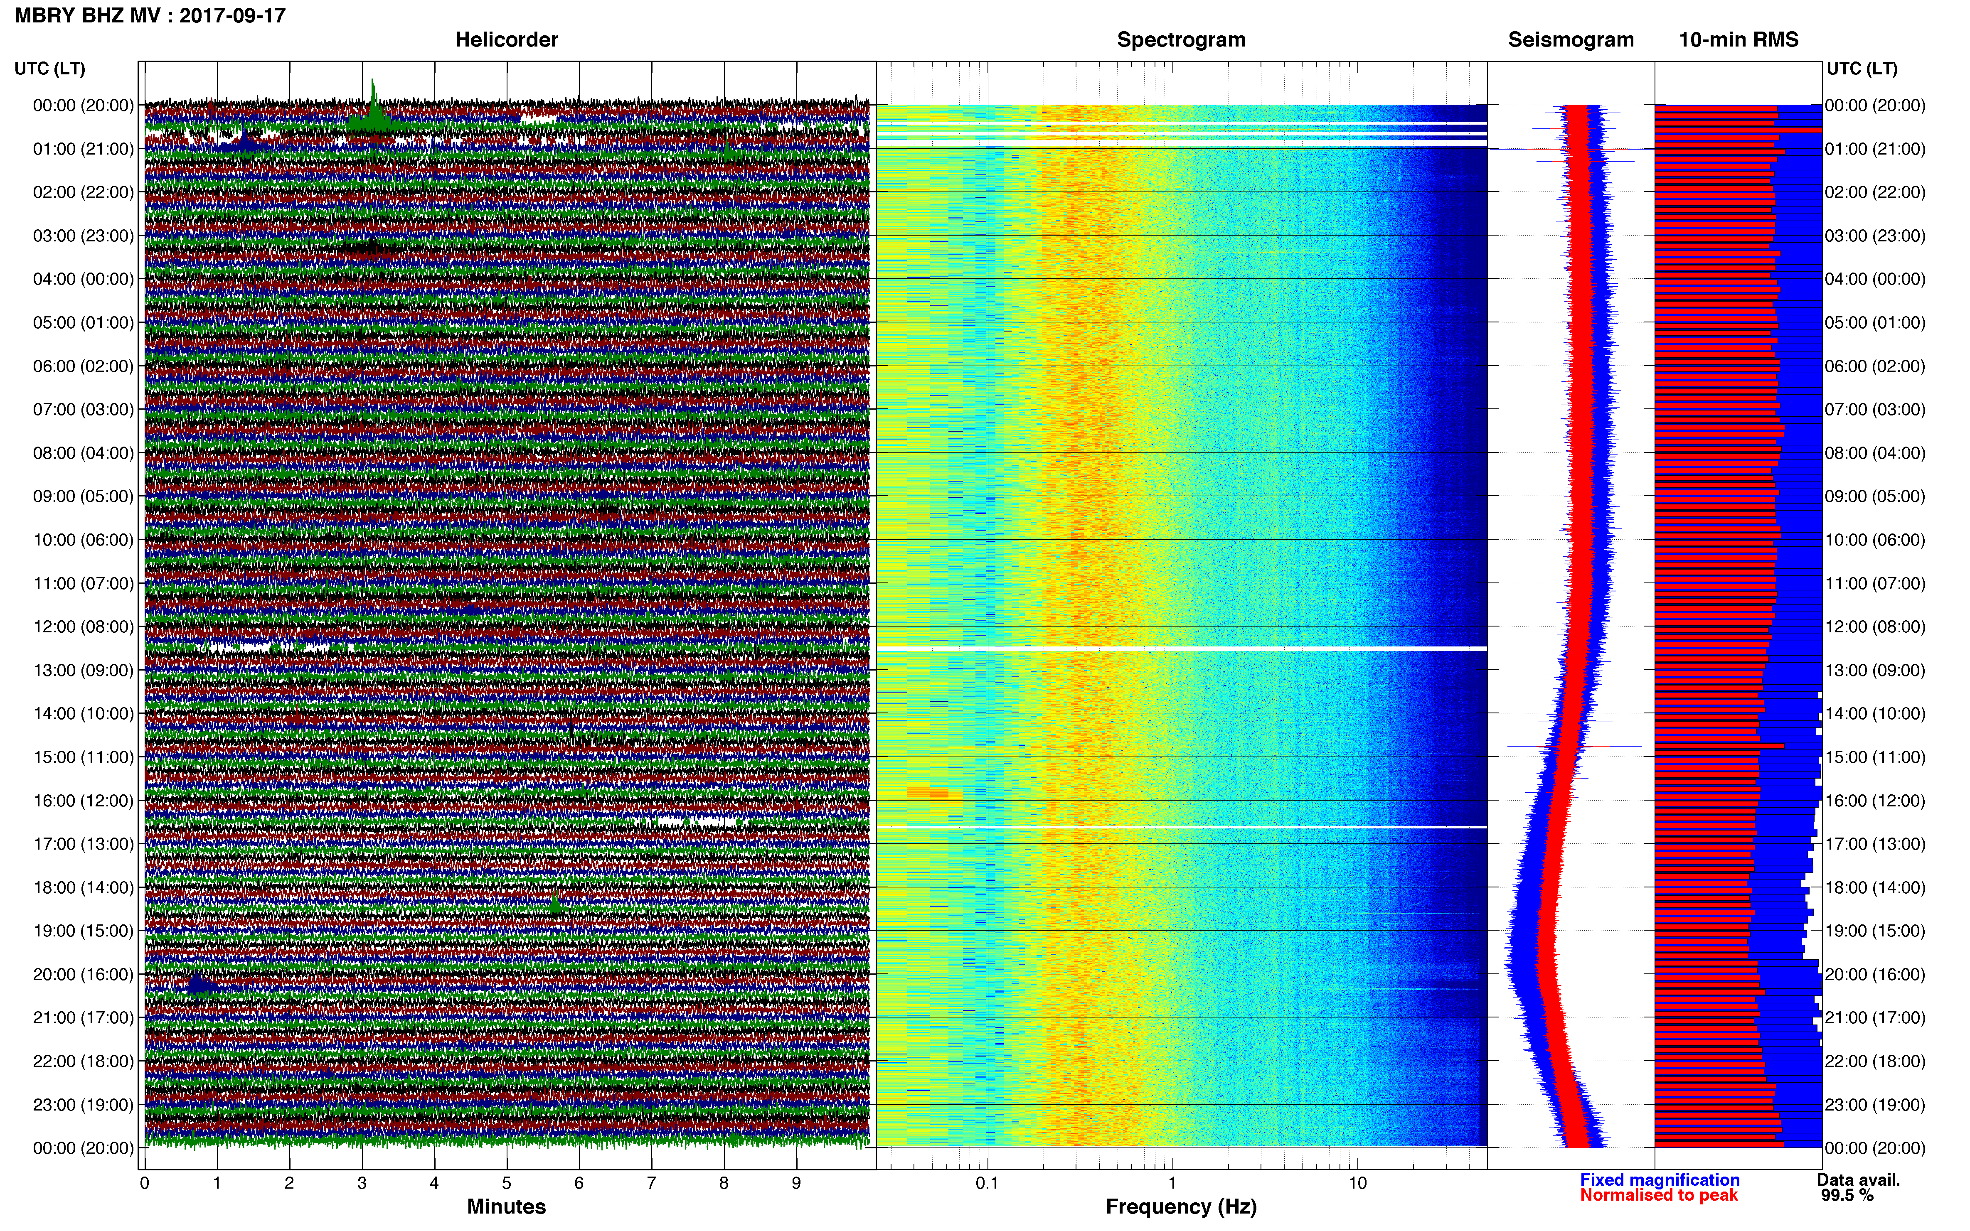This screenshot has height=1231, width=1970.
Task: Click the left-axis "08:00 (04:00)" time label
Action: coord(83,453)
